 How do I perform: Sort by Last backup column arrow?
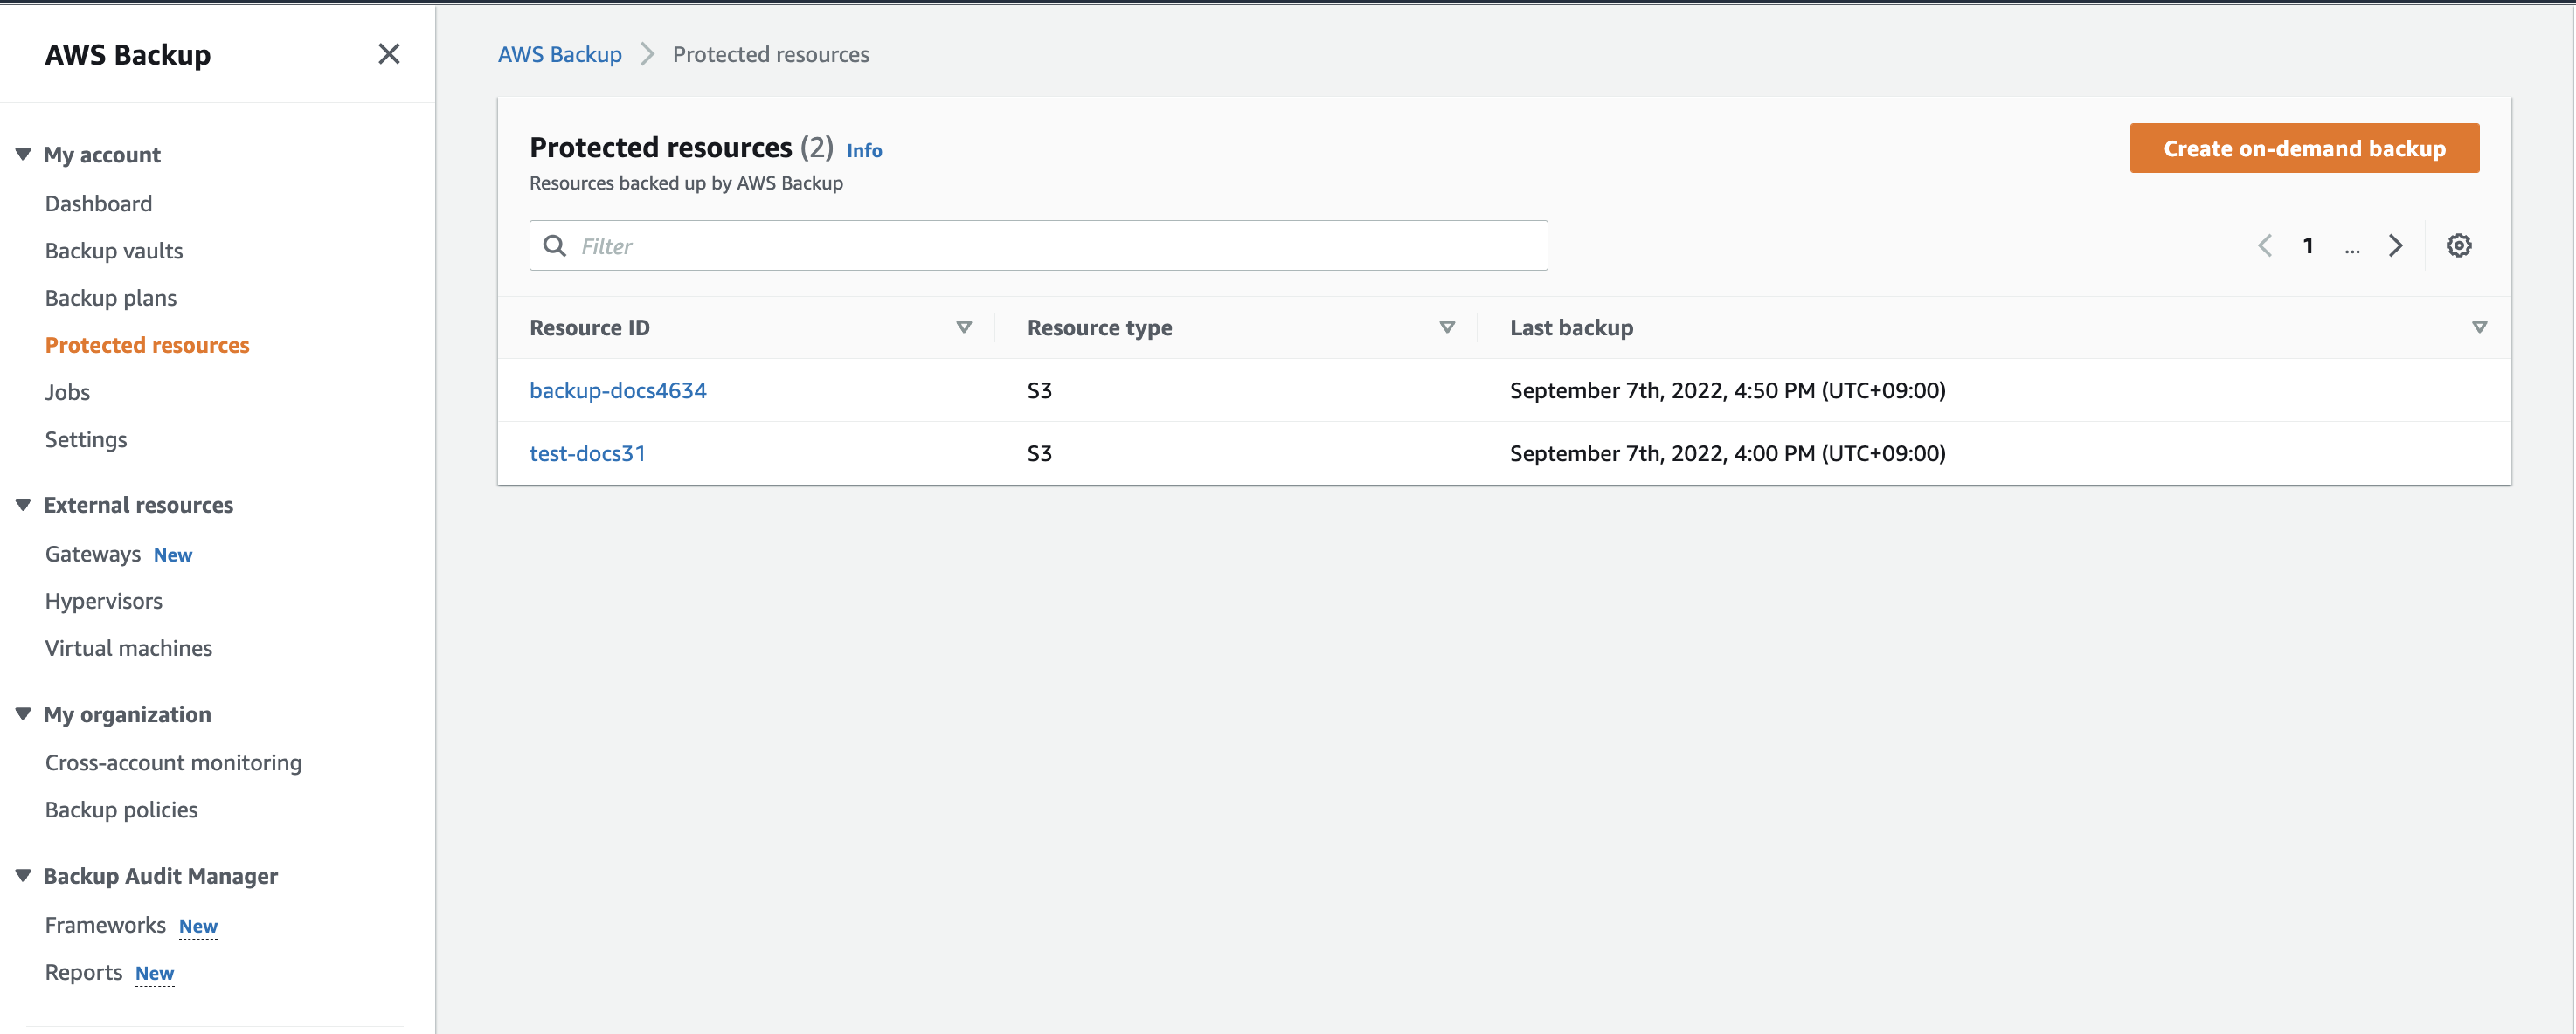(x=2479, y=327)
